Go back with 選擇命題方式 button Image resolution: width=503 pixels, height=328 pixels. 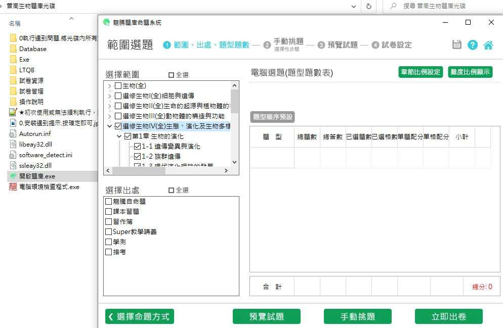click(140, 316)
